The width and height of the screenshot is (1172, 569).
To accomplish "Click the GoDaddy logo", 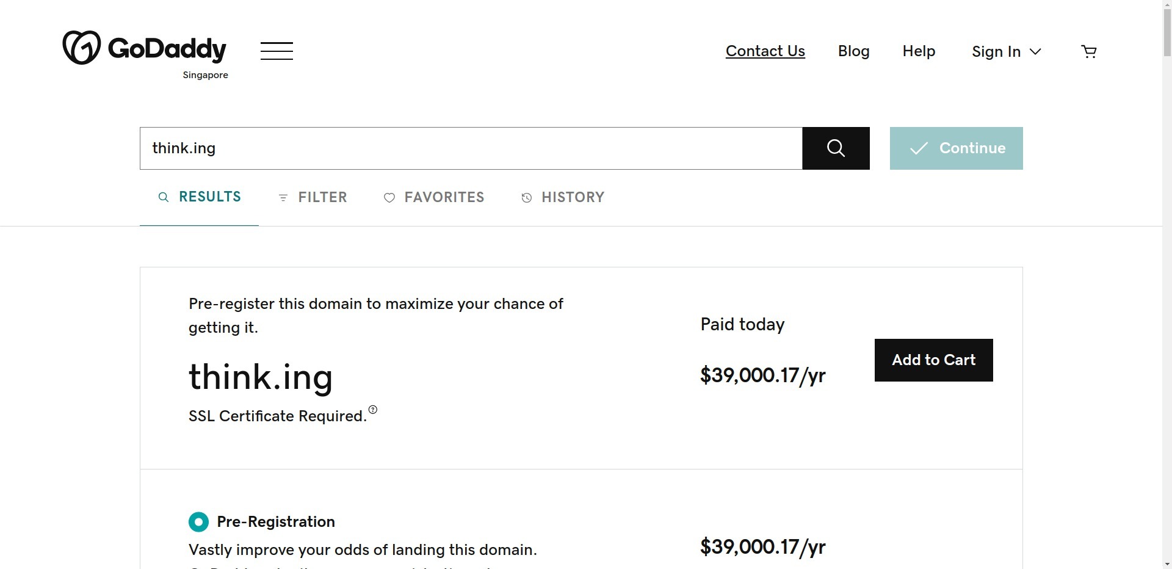I will point(145,48).
